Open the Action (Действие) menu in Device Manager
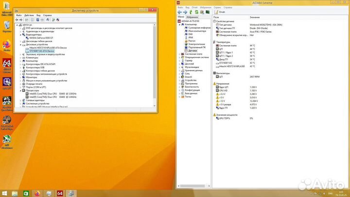Screen dimensions: 350x197 [29, 15]
